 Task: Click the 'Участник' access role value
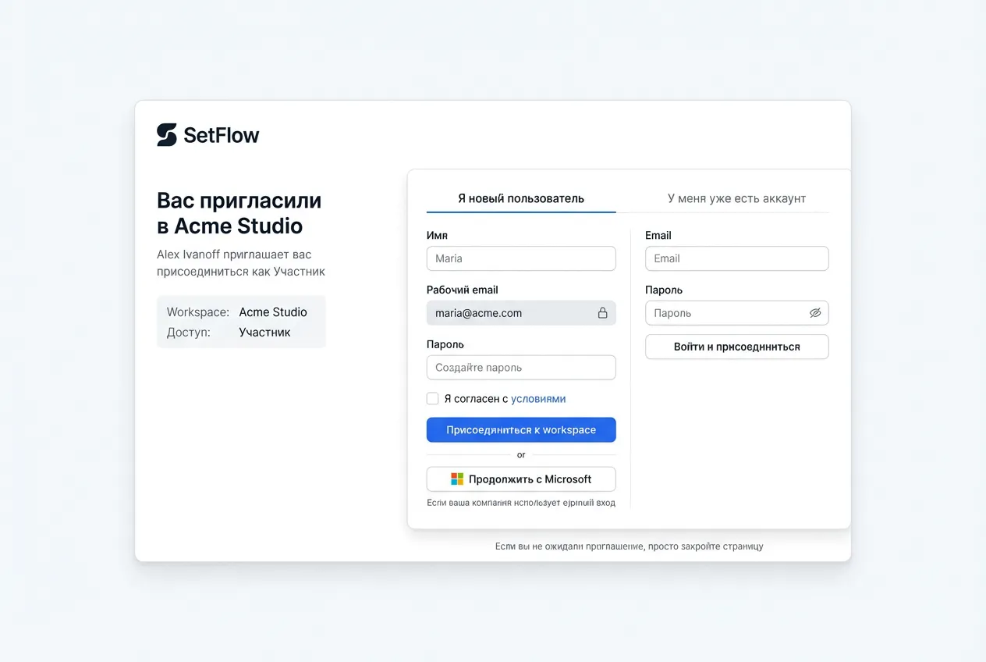tap(264, 333)
